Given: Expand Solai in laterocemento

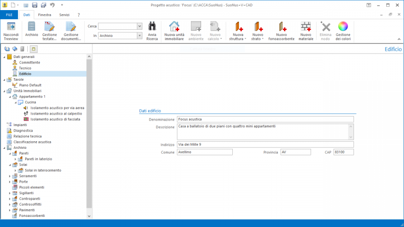Looking at the screenshot, I should [x=16, y=171].
